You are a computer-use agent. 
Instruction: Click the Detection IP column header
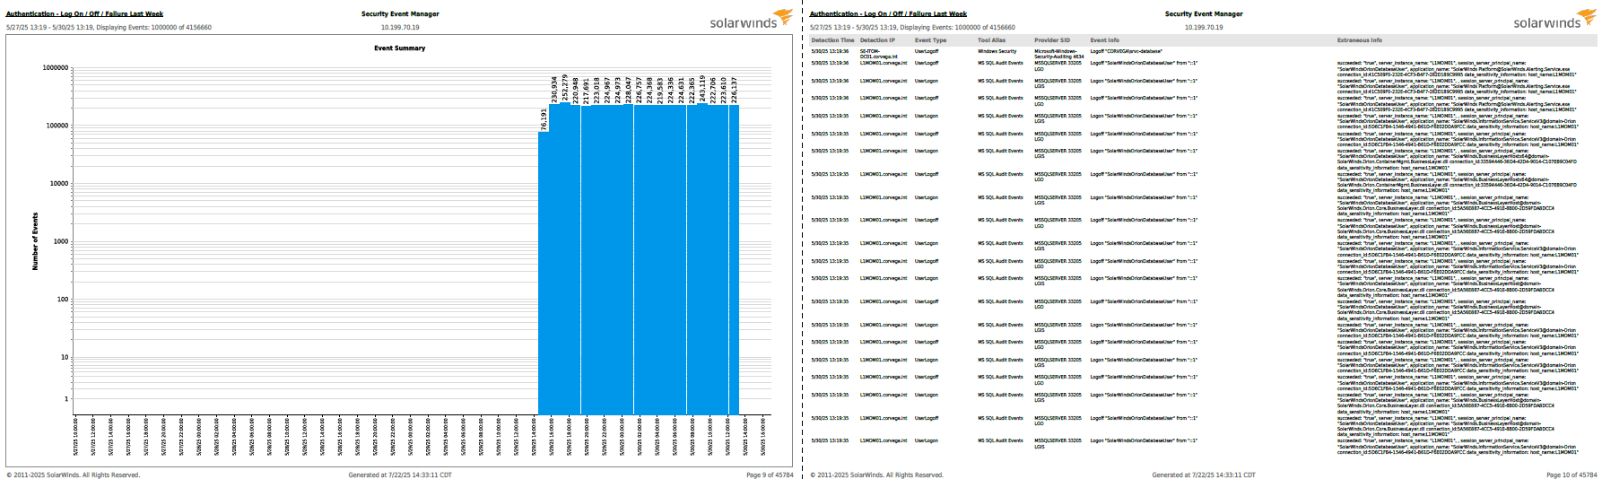pos(877,40)
